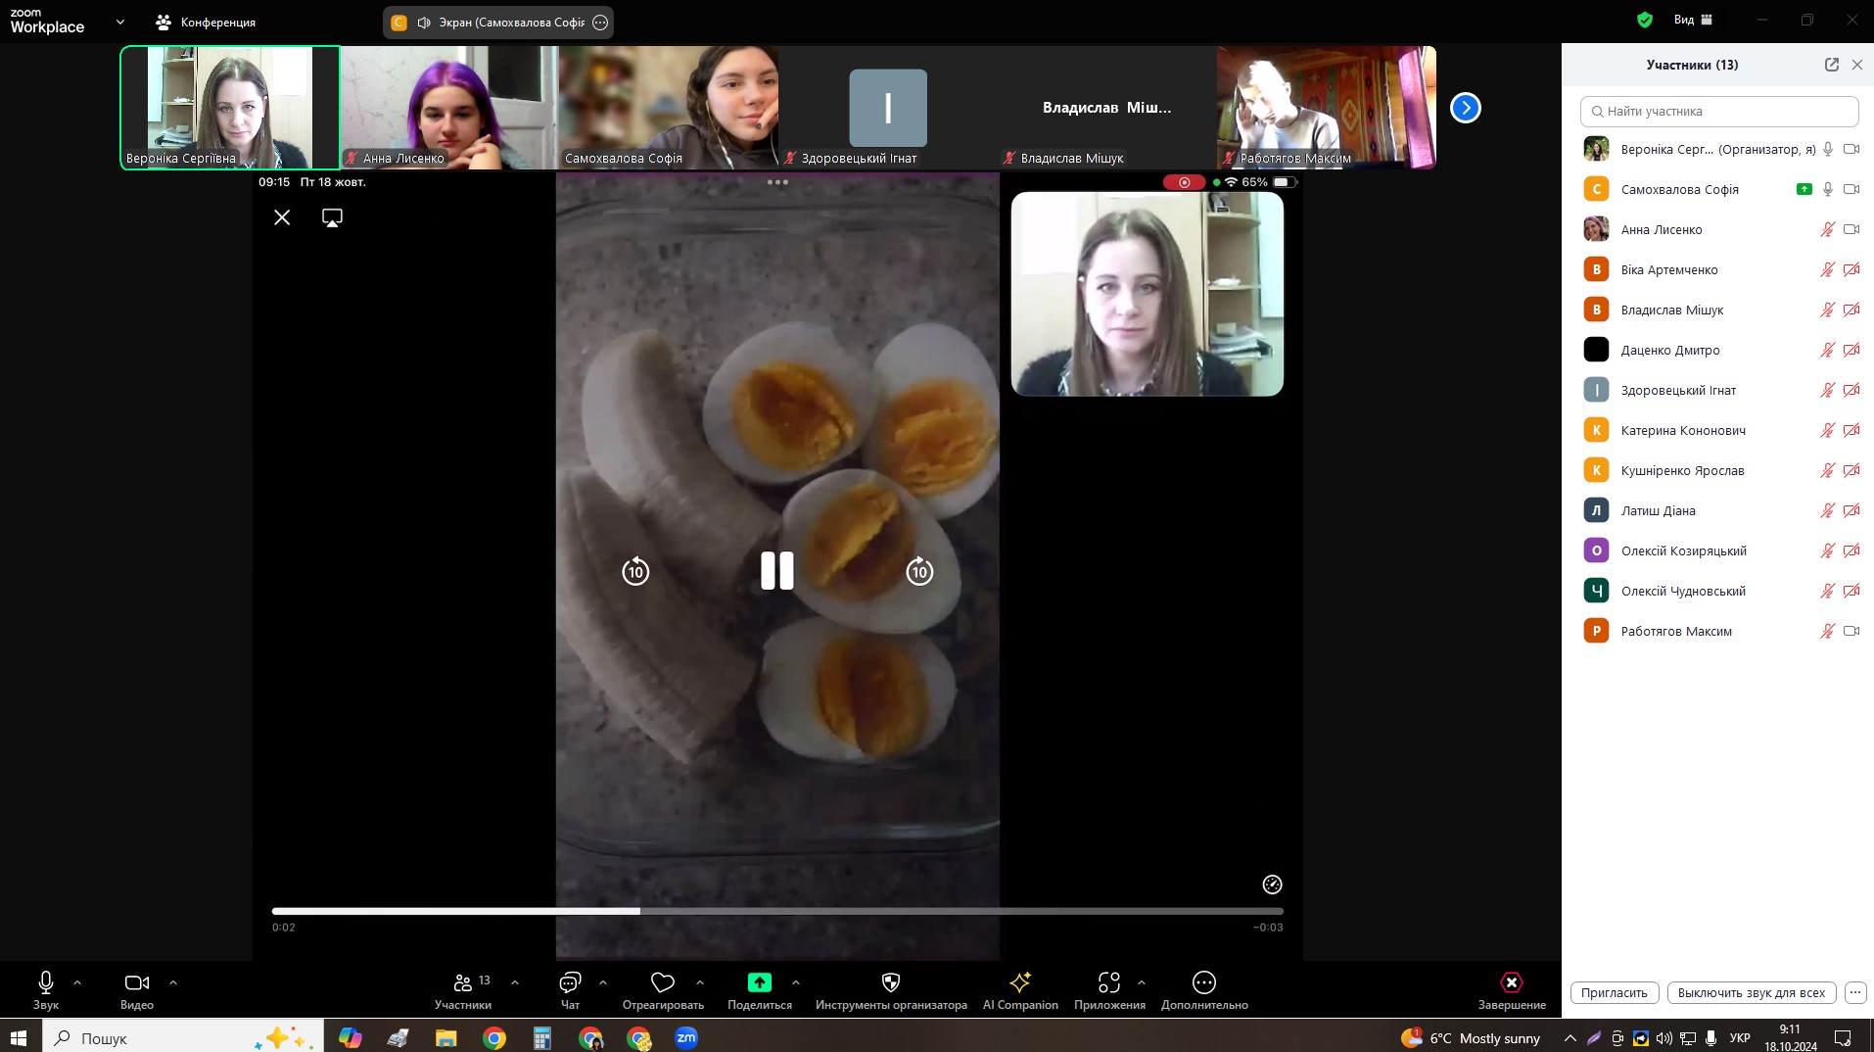Open the Apps icon in toolbar

pos(1108,982)
